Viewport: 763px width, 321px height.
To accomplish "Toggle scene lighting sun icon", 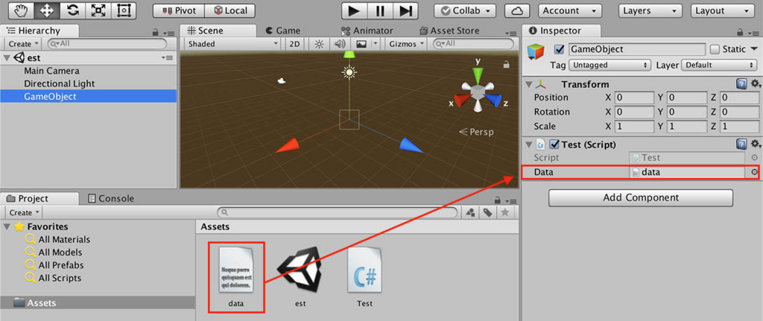I will 319,44.
